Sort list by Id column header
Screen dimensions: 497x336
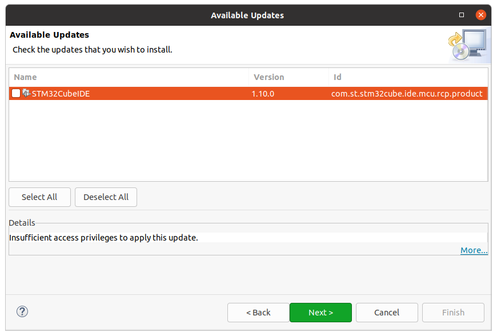click(408, 77)
